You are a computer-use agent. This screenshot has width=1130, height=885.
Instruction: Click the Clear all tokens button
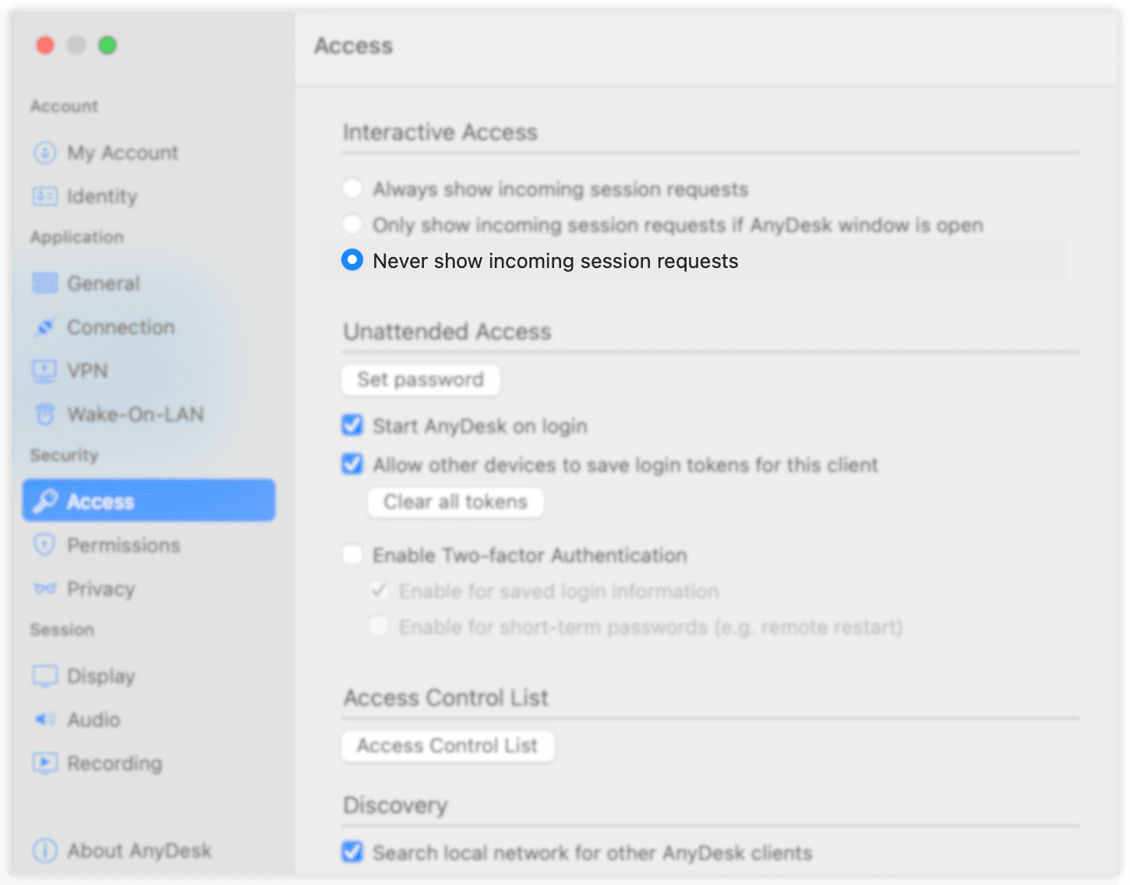[x=455, y=502]
